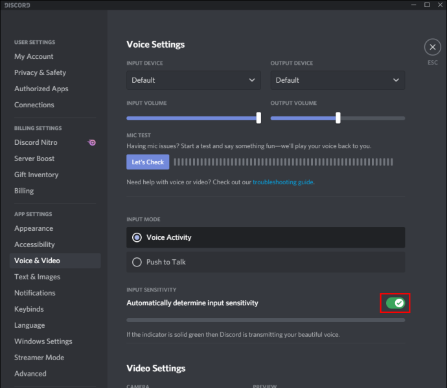Open the Input Device dropdown
Viewport: 447px width, 388px height.
[x=194, y=80]
